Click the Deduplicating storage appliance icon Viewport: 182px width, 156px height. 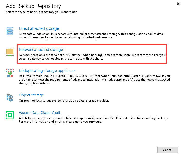(10, 73)
